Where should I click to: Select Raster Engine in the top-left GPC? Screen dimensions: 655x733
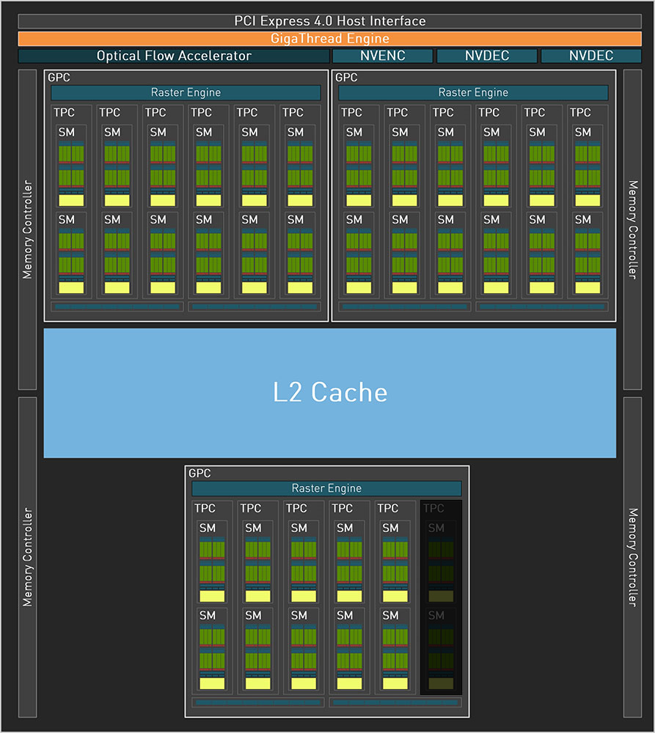pyautogui.click(x=186, y=92)
